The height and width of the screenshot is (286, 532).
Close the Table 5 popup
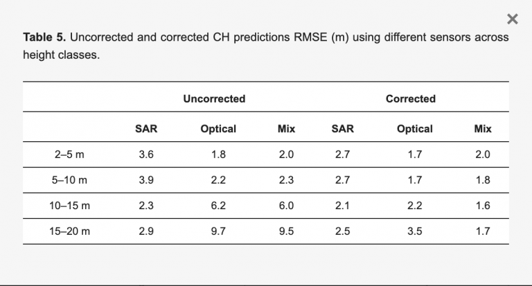pos(513,19)
